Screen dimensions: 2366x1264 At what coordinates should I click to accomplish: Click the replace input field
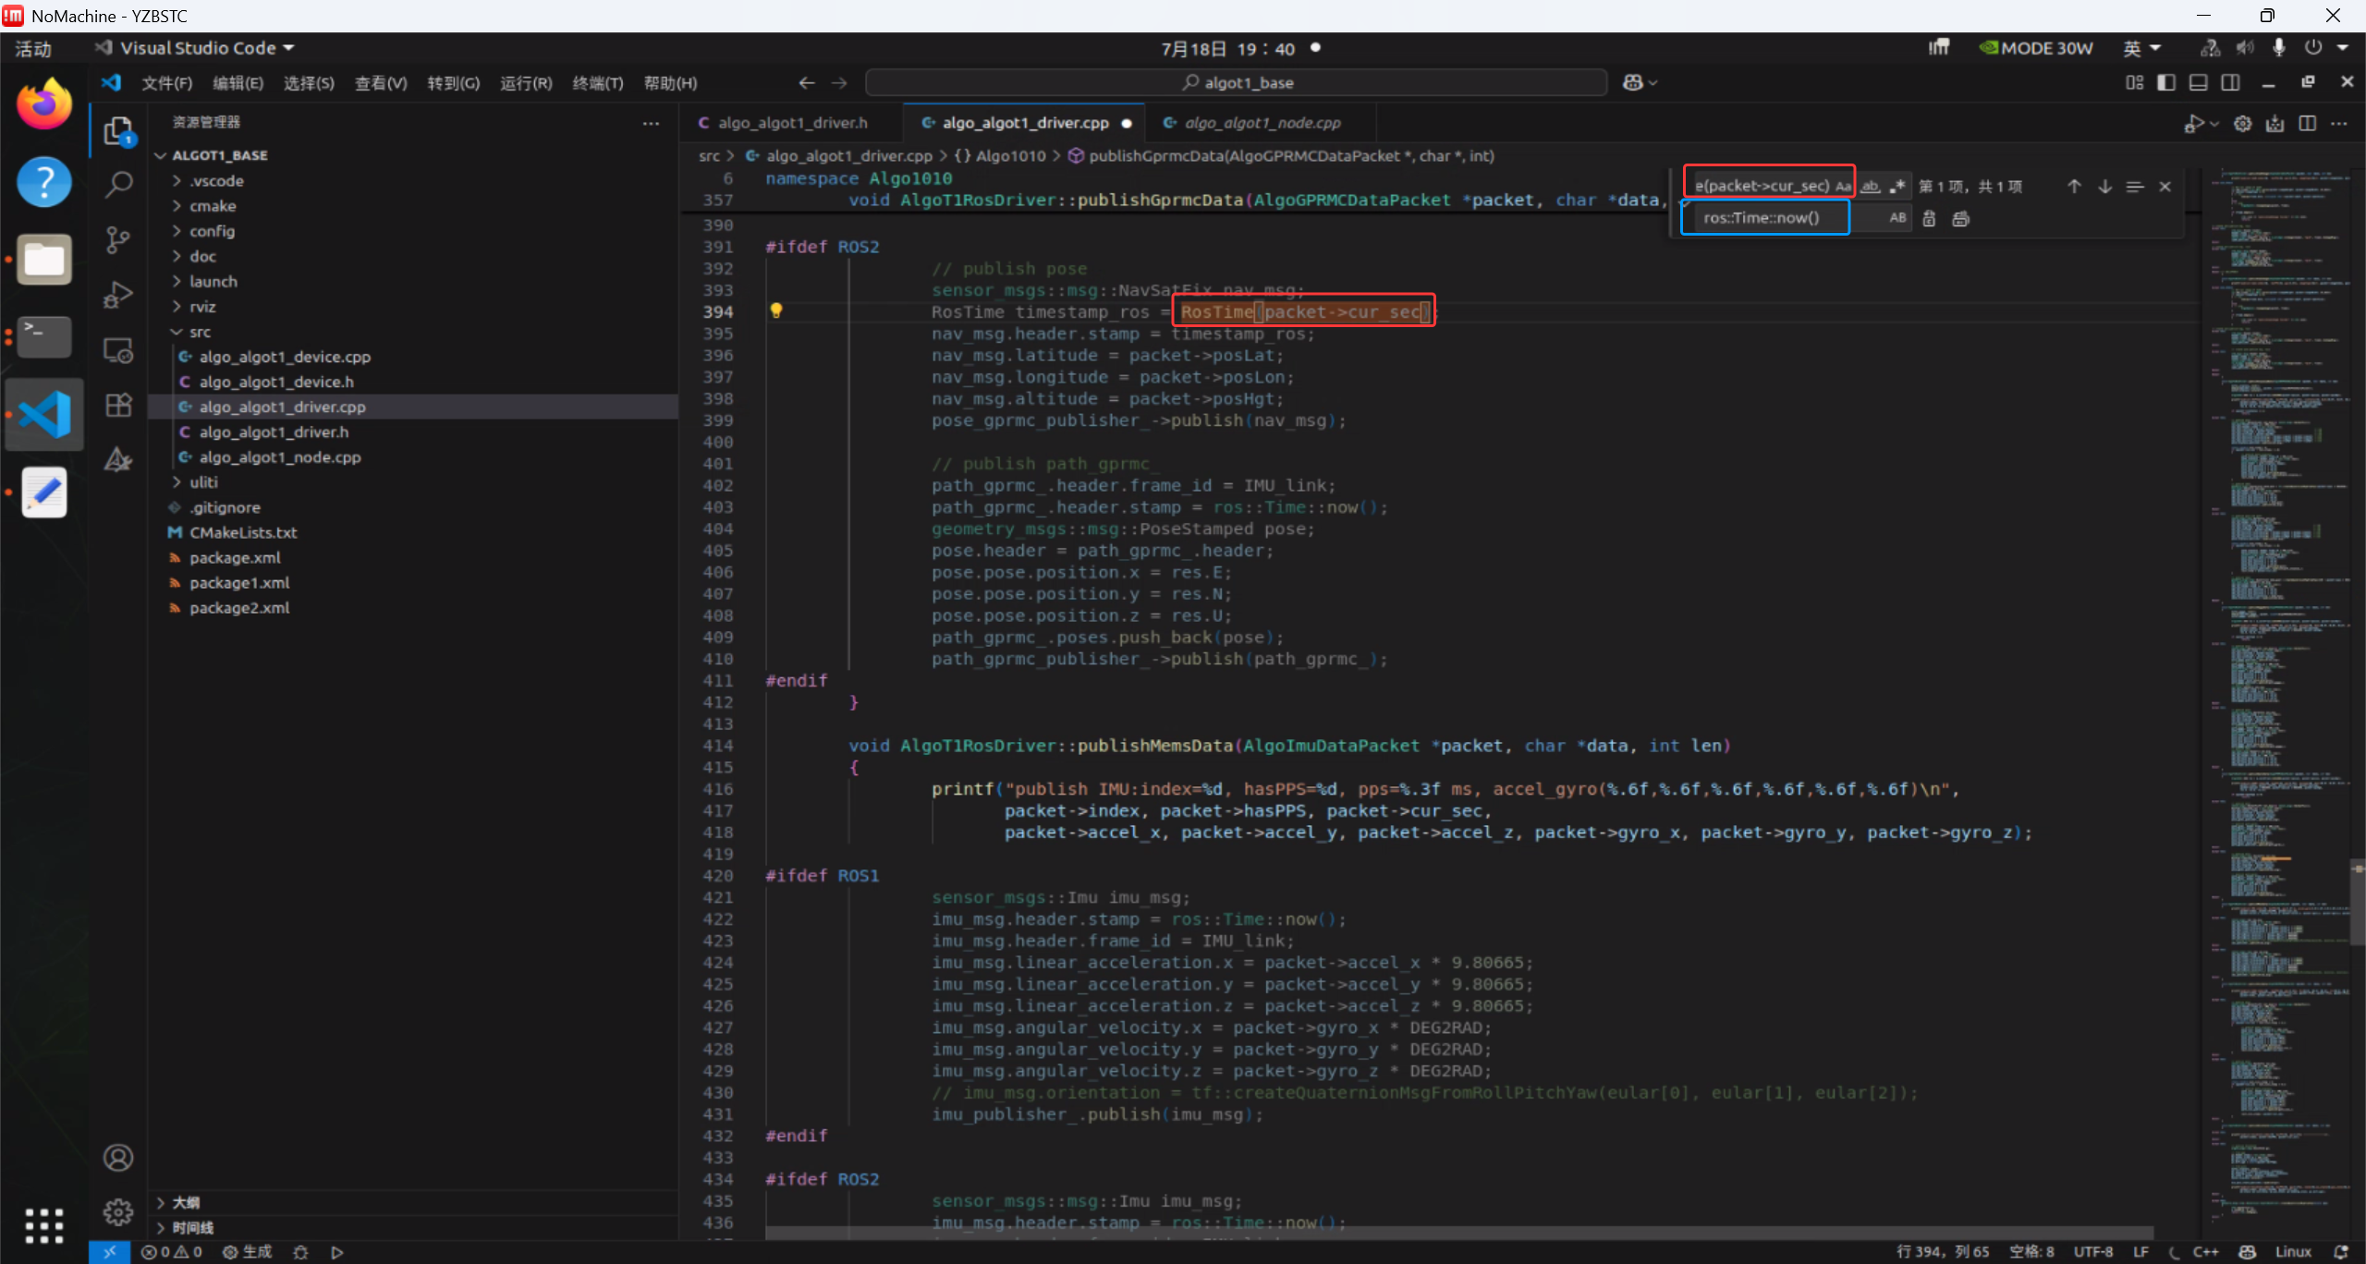1765,219
